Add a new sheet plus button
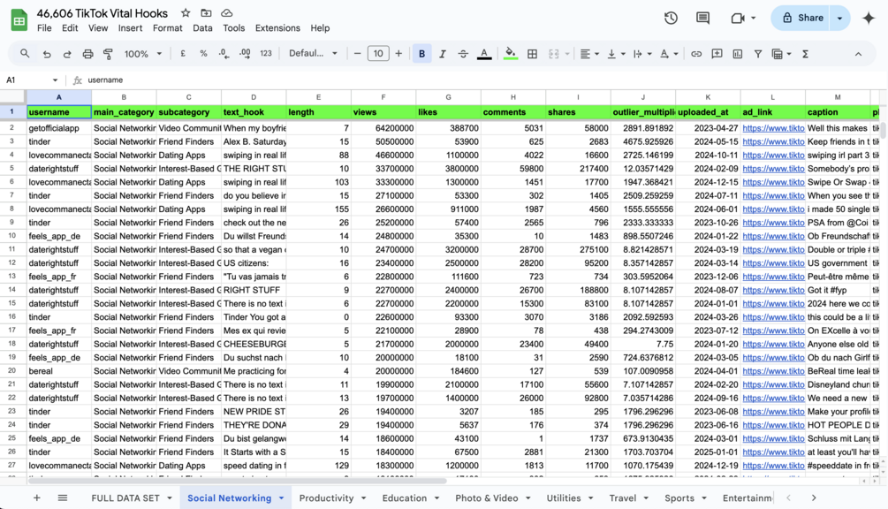888x509 pixels. (37, 498)
